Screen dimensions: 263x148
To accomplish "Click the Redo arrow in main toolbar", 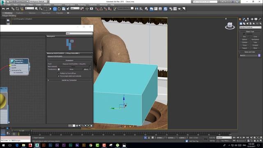I will tap(8, 9).
